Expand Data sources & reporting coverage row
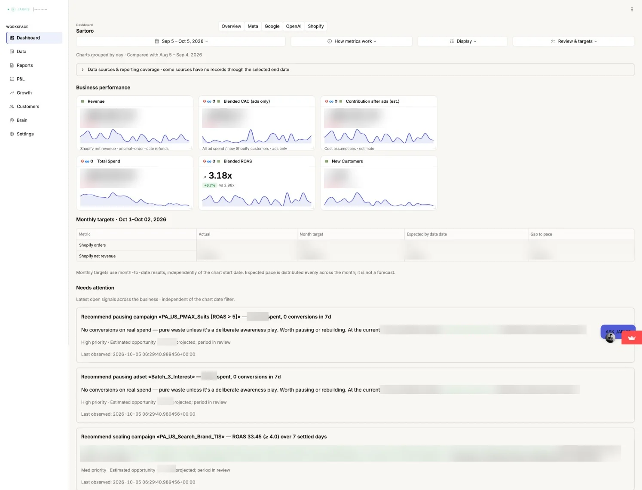 tap(355, 70)
